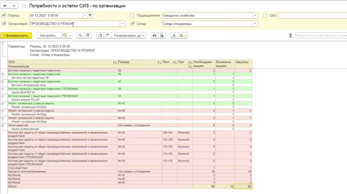
Task: Open the Организация dropdown list
Action: 122,23
